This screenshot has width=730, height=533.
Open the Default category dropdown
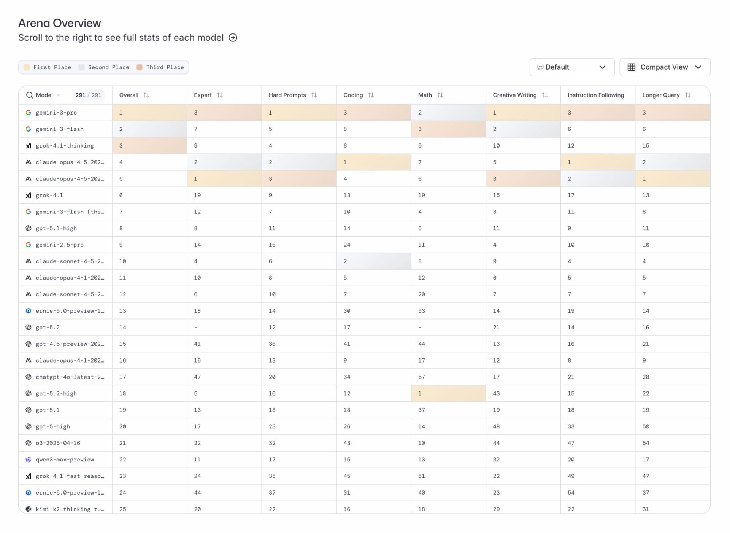[x=571, y=67]
